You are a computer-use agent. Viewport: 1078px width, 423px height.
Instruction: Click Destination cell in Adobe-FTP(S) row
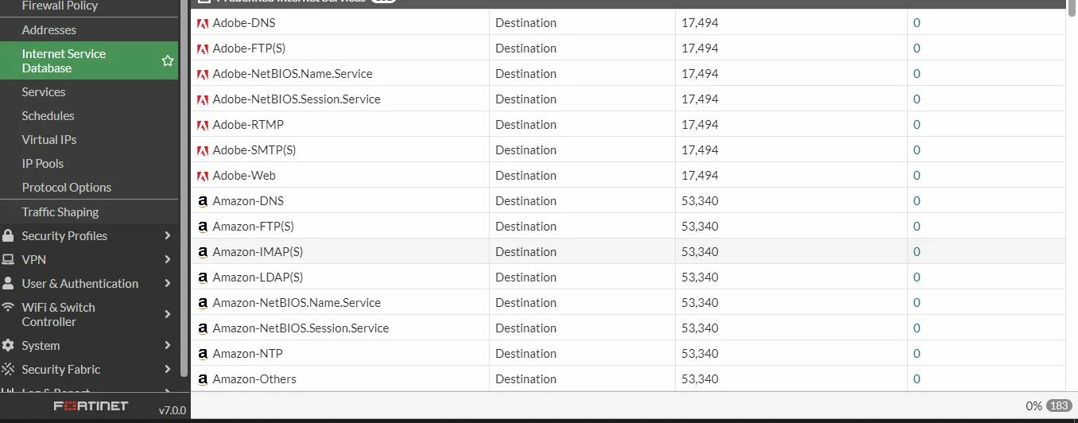[582, 49]
